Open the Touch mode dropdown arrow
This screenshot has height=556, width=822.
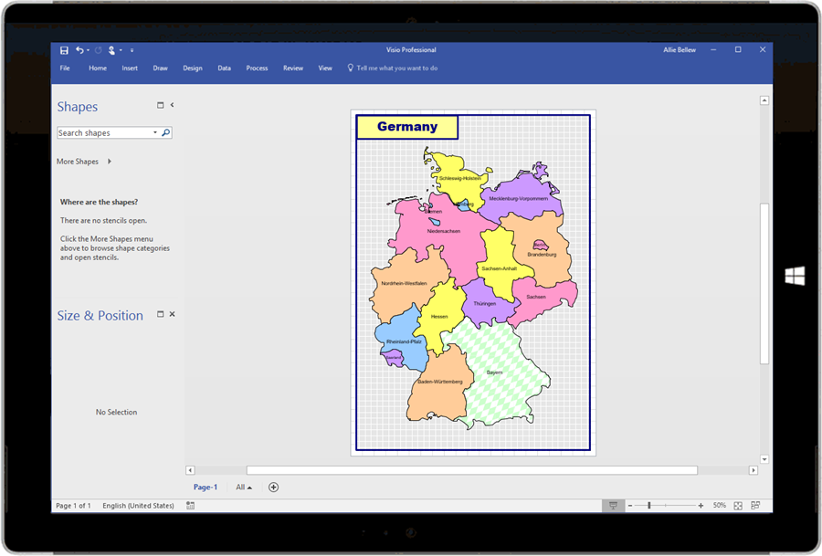point(121,50)
